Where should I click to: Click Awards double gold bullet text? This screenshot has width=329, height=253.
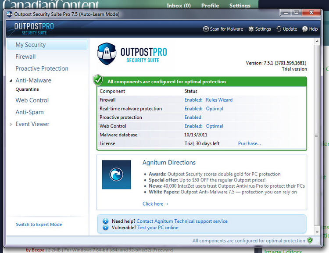tap(215, 174)
